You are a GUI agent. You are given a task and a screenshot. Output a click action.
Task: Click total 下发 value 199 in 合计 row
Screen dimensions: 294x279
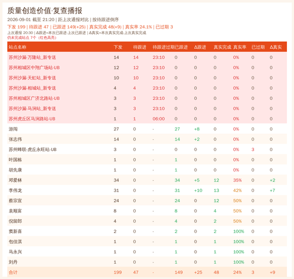click(118, 273)
